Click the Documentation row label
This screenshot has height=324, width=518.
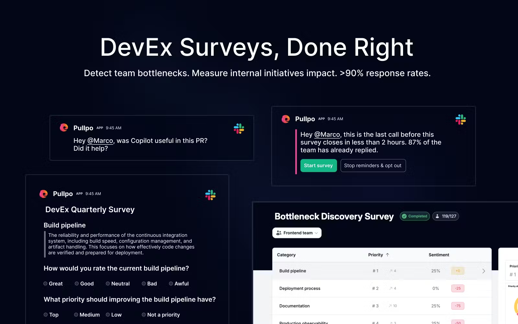click(295, 306)
